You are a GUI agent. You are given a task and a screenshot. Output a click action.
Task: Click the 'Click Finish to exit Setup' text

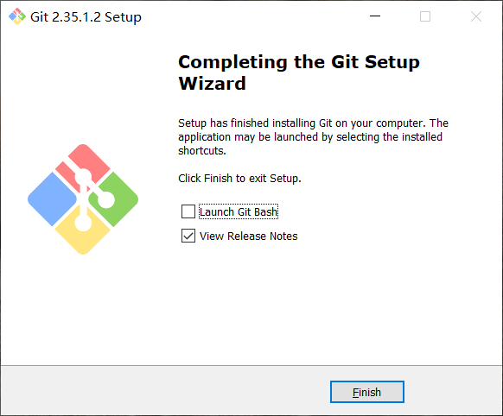pyautogui.click(x=239, y=178)
